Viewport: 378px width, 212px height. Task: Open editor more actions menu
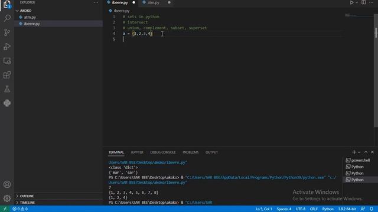point(372,2)
